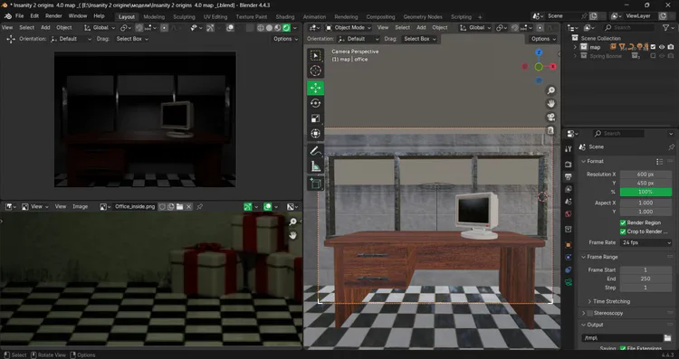Open the Output properties tab
This screenshot has height=359, width=679.
pos(569,177)
